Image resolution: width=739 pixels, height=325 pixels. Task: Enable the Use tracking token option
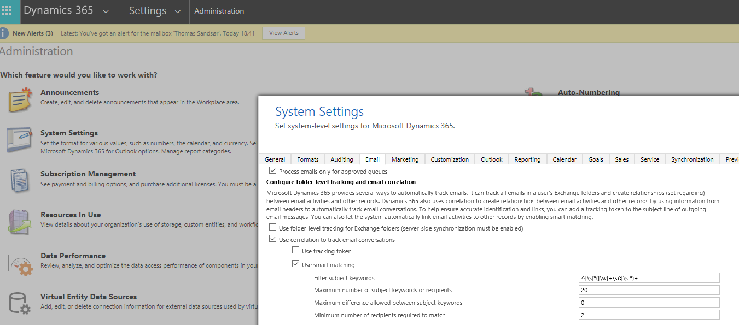pyautogui.click(x=295, y=250)
